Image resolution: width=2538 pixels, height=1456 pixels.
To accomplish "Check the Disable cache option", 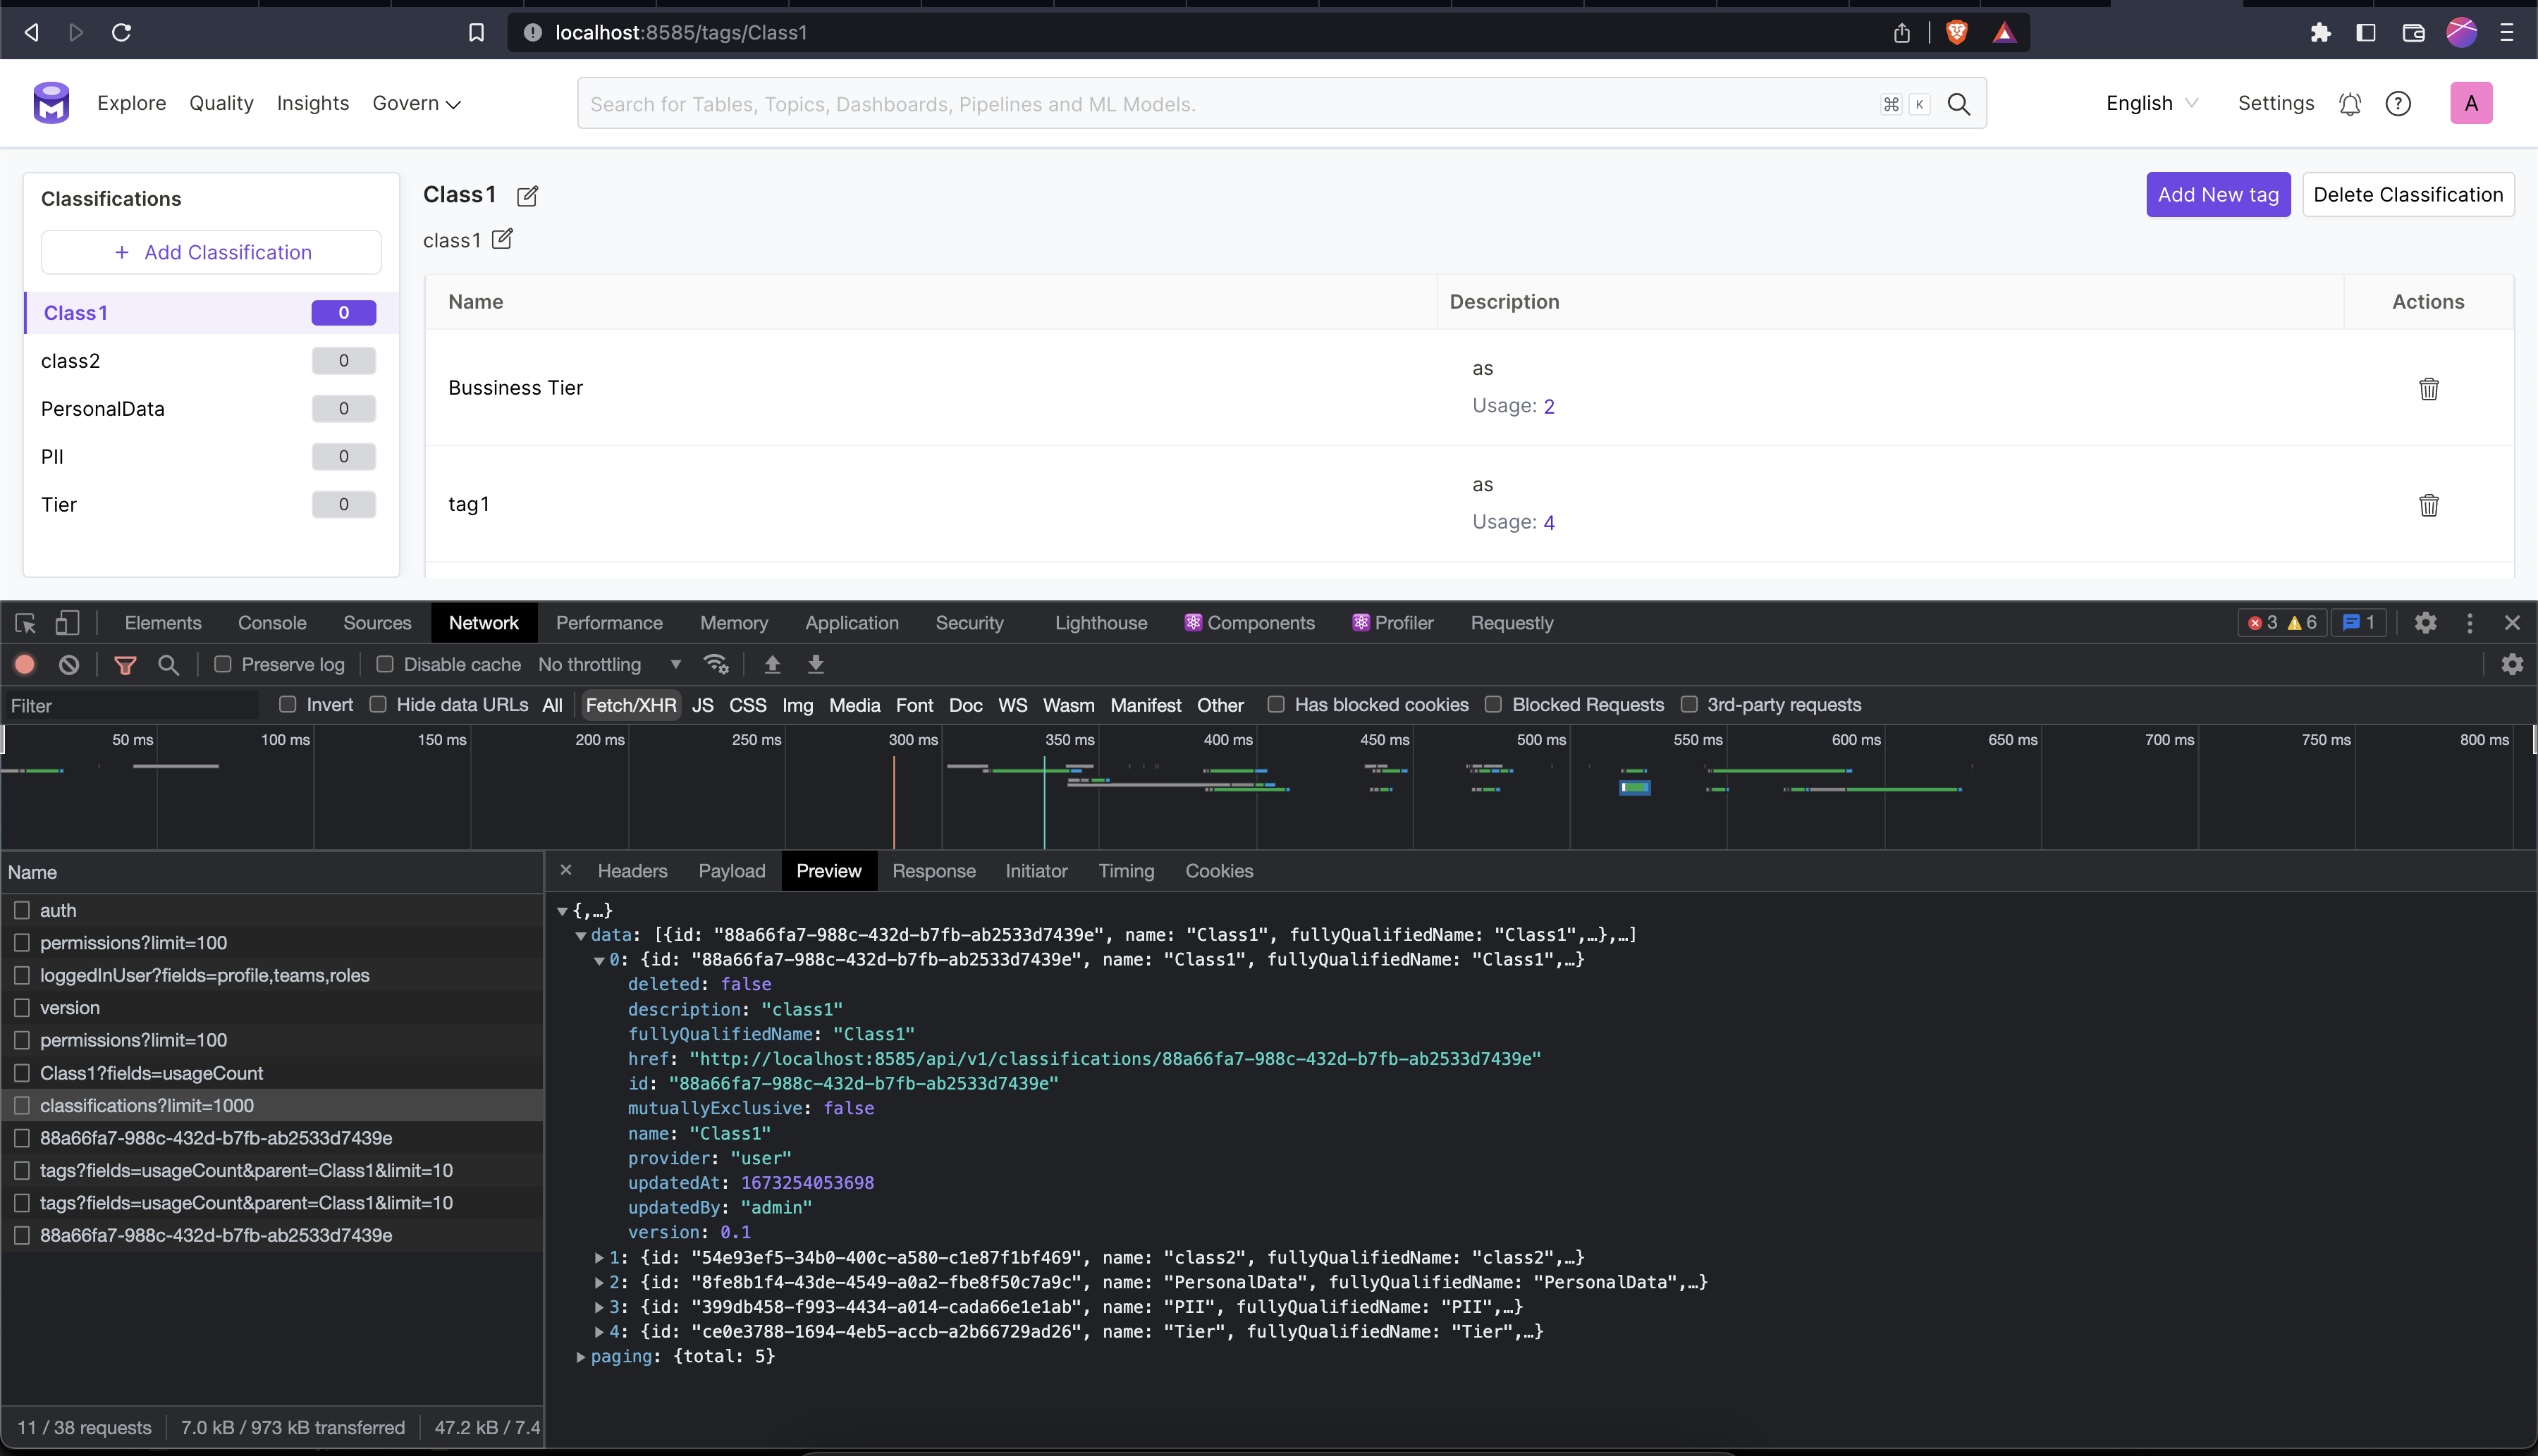I will click(x=385, y=664).
